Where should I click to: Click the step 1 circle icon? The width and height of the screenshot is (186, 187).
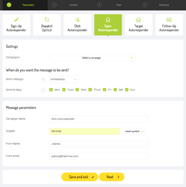pos(9,5)
